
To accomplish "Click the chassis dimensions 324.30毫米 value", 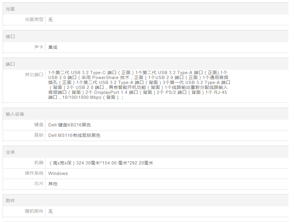I will tap(101, 163).
